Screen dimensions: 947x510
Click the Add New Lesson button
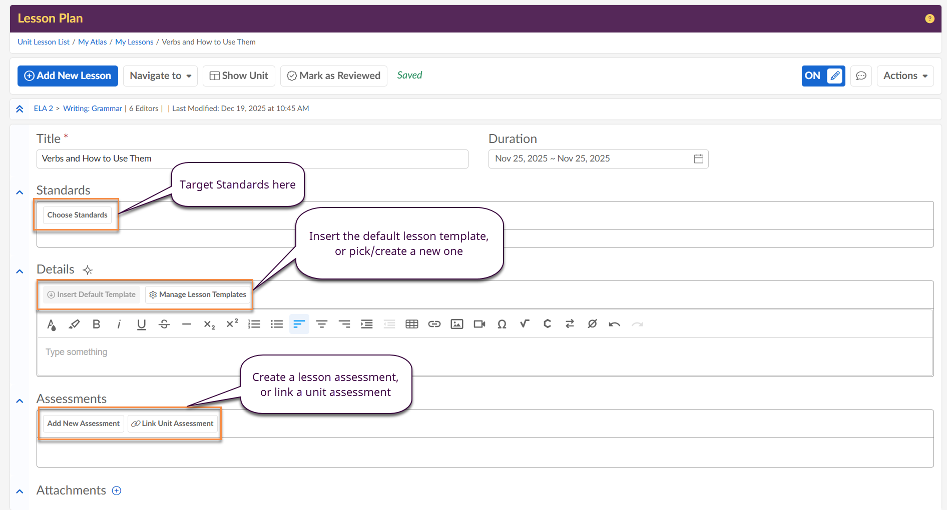tap(68, 76)
